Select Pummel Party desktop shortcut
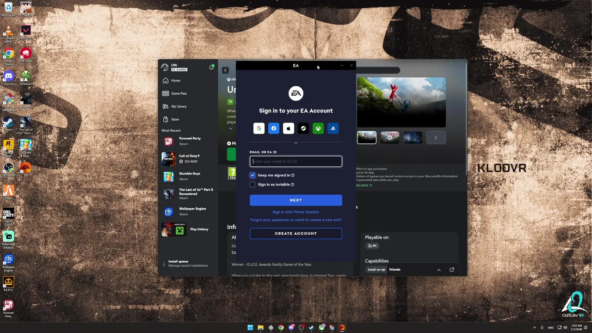 8,308
